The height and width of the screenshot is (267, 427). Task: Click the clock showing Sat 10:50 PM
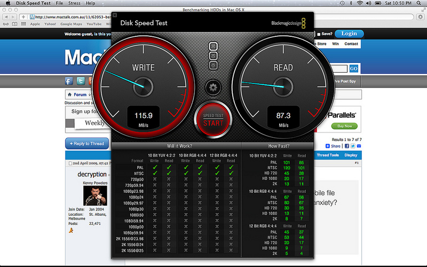click(398, 3)
